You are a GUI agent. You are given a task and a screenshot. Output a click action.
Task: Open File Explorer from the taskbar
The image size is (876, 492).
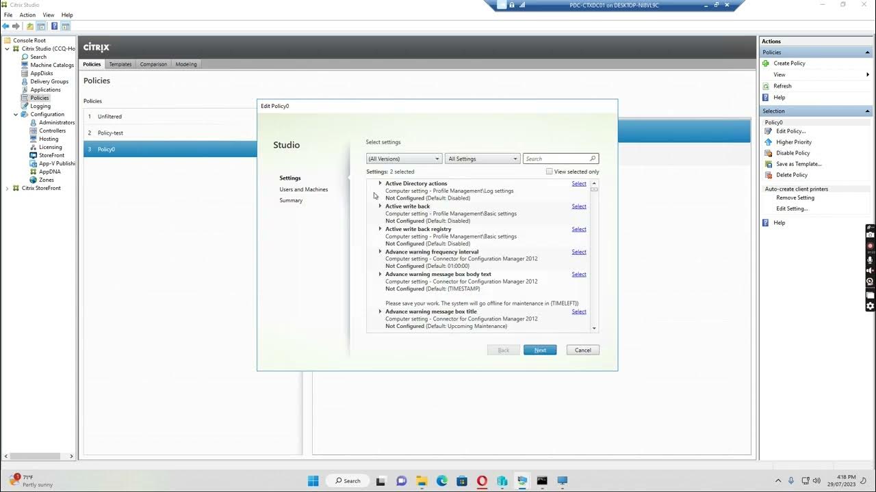click(x=422, y=480)
